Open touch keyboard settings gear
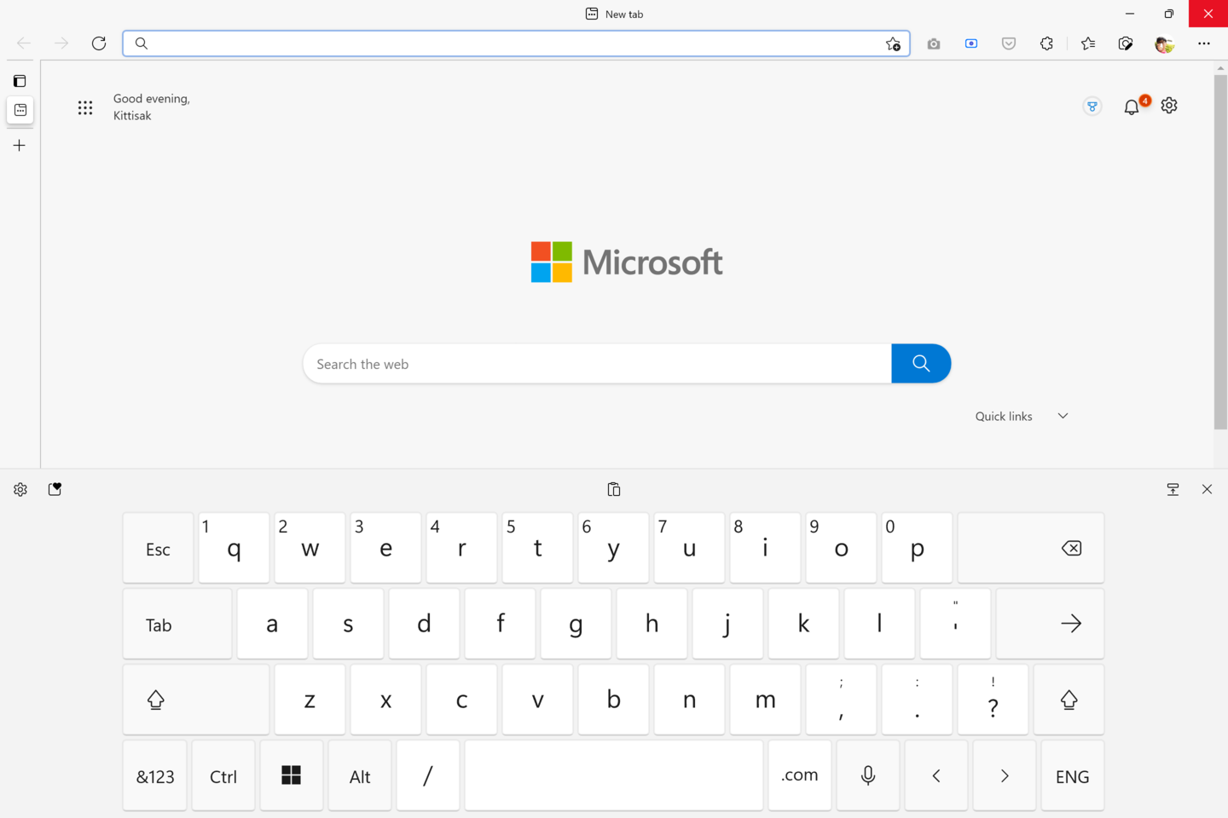The width and height of the screenshot is (1228, 818). click(x=20, y=489)
